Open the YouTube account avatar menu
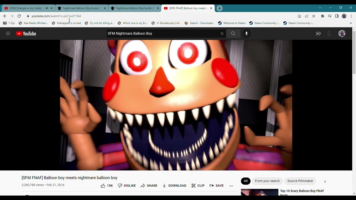The image size is (356, 200). click(x=342, y=34)
